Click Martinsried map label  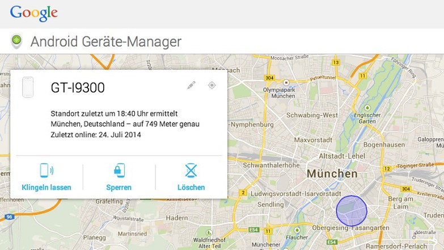[132, 234]
